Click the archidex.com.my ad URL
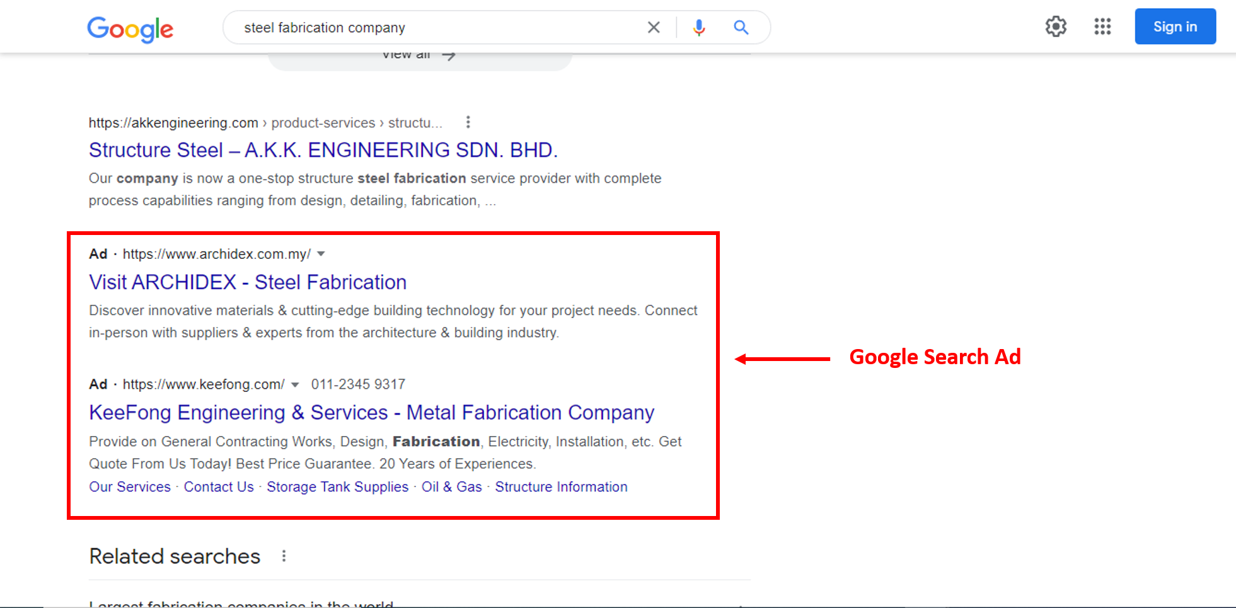Image resolution: width=1236 pixels, height=608 pixels. point(217,254)
